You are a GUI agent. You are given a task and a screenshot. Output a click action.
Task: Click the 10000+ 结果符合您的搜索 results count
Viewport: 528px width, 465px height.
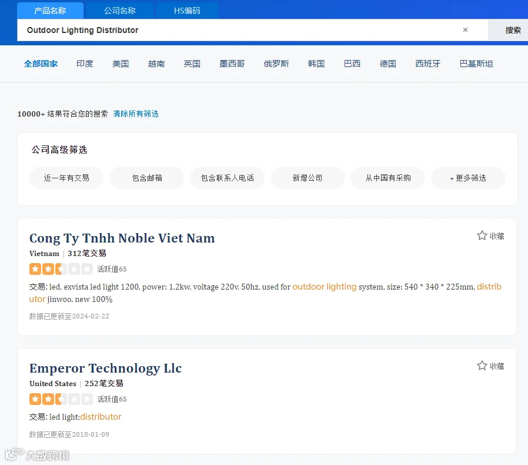[x=62, y=114]
